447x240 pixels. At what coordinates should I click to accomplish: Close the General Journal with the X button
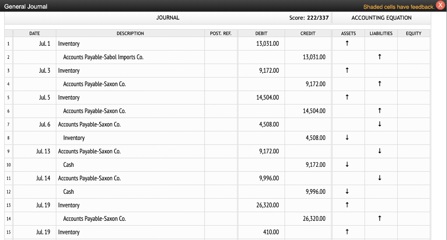[440, 5]
